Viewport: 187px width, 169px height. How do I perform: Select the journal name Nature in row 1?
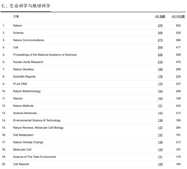[17, 25]
